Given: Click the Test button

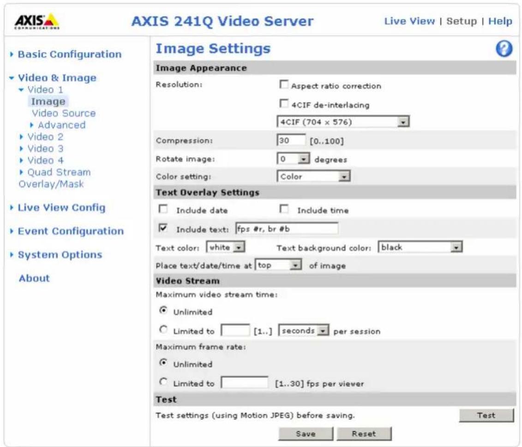Looking at the screenshot, I should tap(486, 415).
